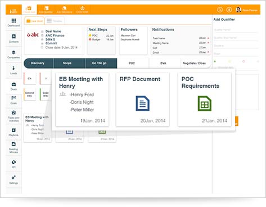Click the Close Deal power icon
266x207 pixels.
click(x=82, y=8)
